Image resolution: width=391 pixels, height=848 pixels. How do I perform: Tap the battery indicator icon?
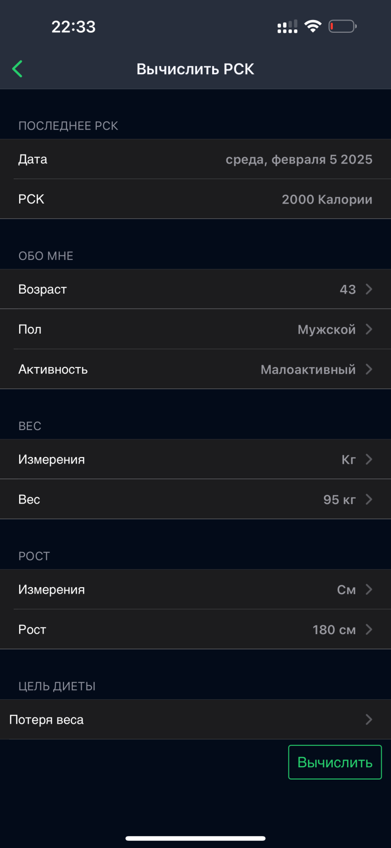[342, 26]
